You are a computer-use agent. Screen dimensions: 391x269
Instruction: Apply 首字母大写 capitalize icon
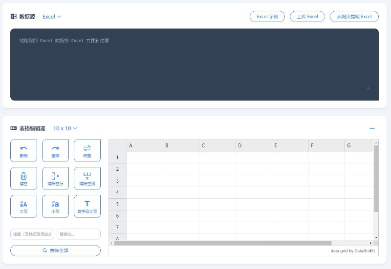coord(87,206)
